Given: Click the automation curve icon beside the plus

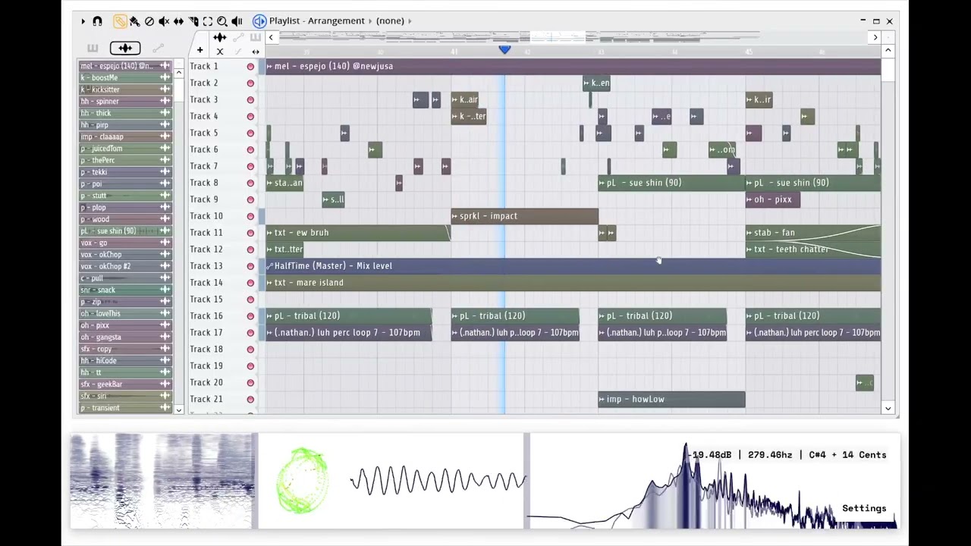Looking at the screenshot, I should pyautogui.click(x=238, y=37).
